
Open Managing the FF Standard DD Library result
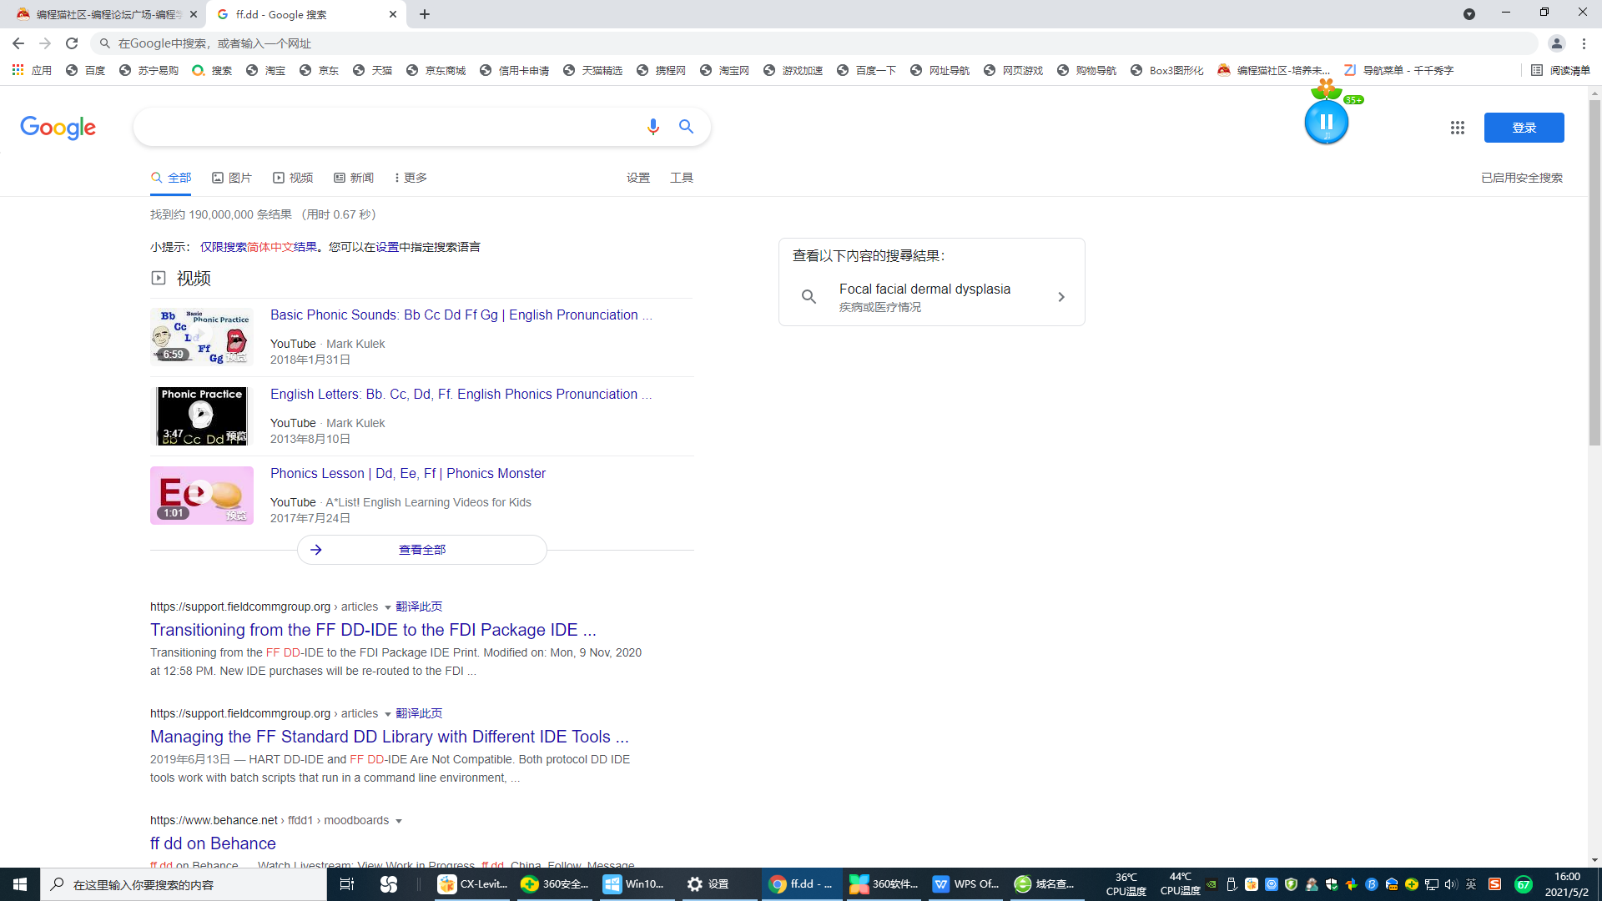390,737
